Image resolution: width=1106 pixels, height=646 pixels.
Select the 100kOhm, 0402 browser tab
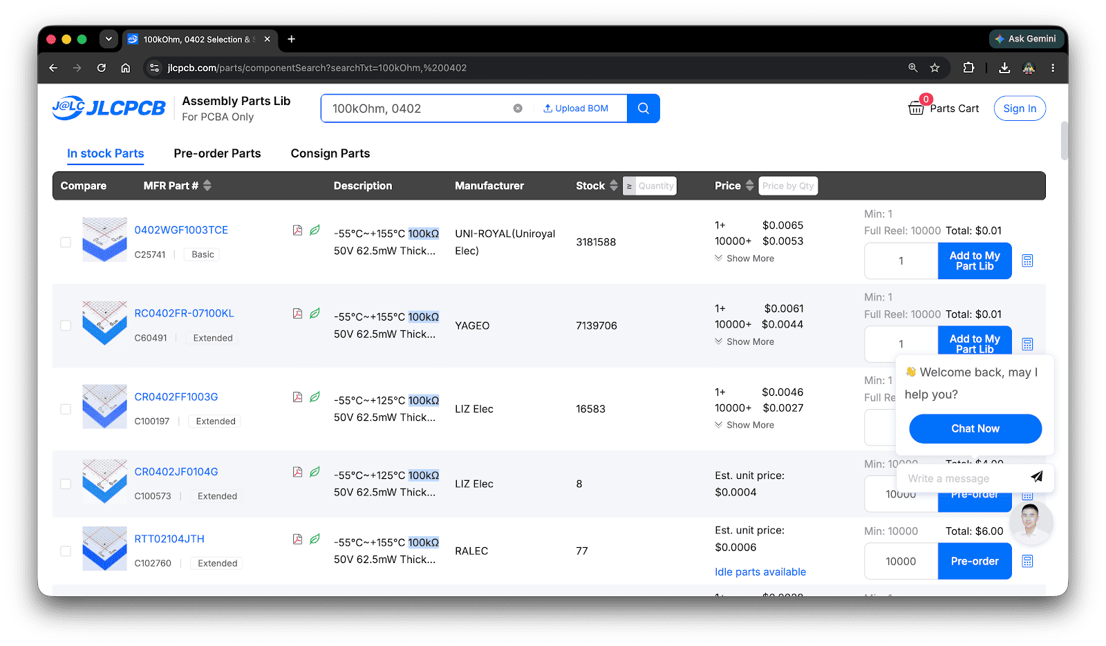click(200, 39)
